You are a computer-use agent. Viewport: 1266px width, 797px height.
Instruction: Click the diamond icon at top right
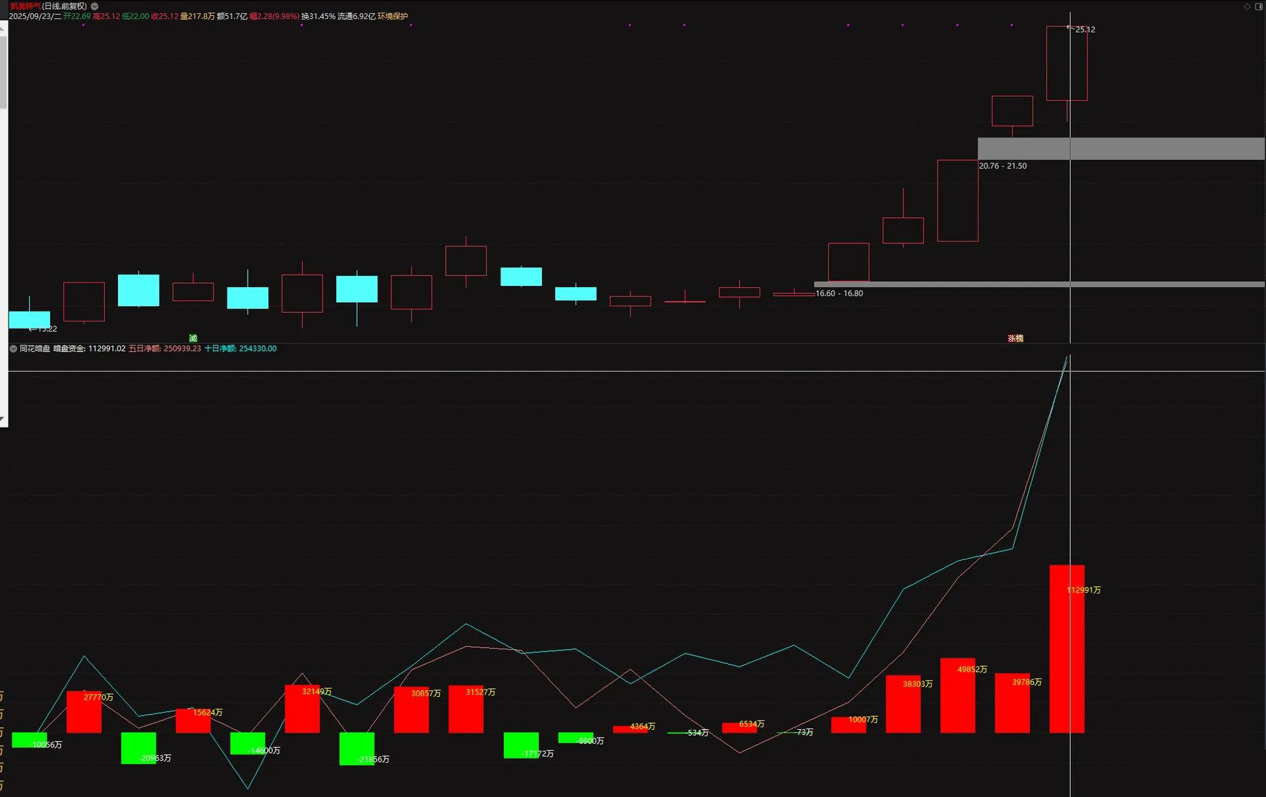(1247, 7)
